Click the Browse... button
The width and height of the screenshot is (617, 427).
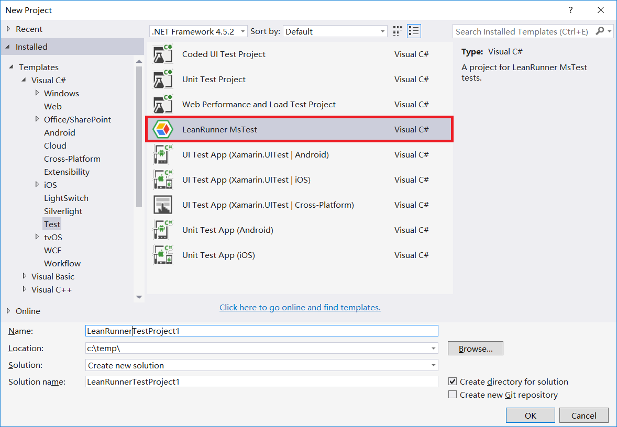476,349
